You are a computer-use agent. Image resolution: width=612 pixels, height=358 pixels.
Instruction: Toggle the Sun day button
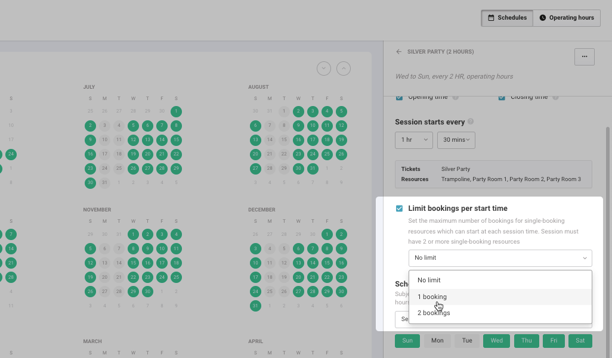pos(407,341)
